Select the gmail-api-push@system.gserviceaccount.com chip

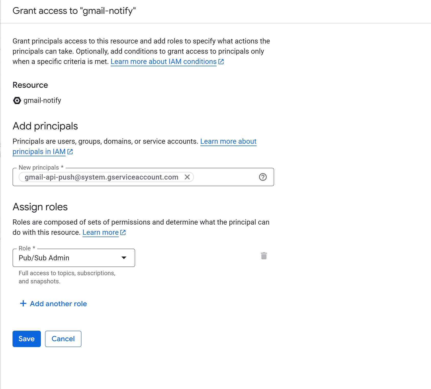tap(101, 177)
